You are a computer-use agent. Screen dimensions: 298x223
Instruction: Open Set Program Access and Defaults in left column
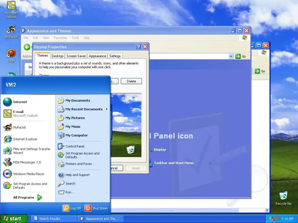coord(25,186)
